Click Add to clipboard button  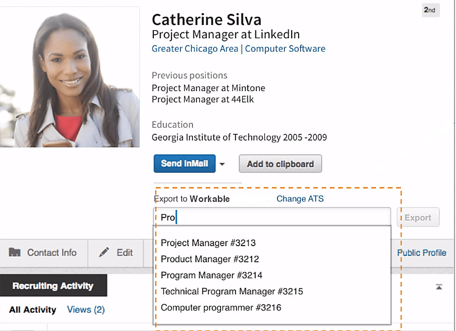pos(280,164)
